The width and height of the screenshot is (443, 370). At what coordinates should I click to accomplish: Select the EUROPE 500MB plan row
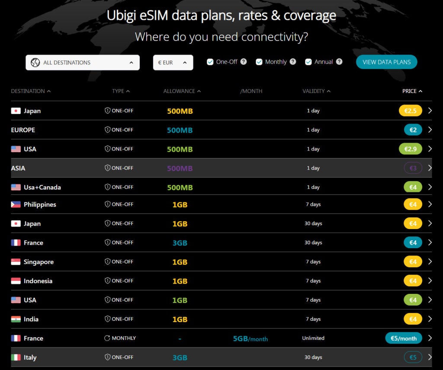pos(180,130)
